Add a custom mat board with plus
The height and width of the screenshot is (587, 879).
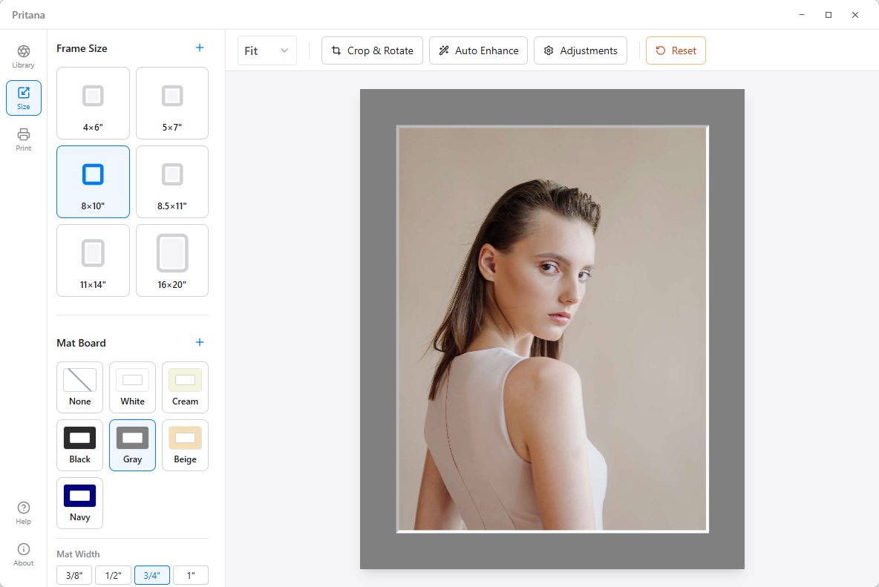click(199, 343)
